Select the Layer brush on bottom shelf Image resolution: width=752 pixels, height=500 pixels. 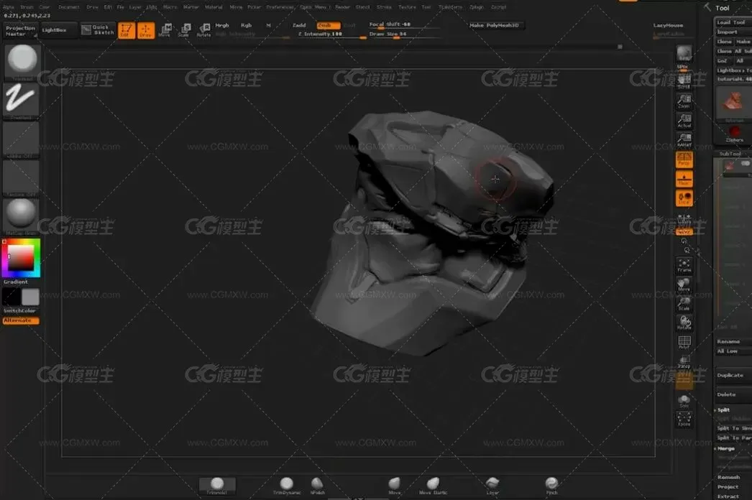click(x=492, y=486)
